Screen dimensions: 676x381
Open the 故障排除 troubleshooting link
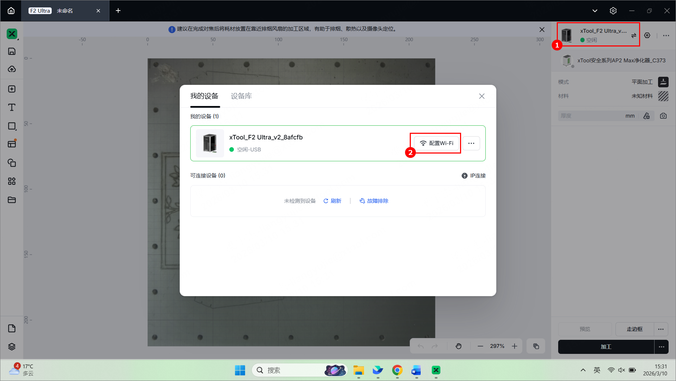point(374,201)
